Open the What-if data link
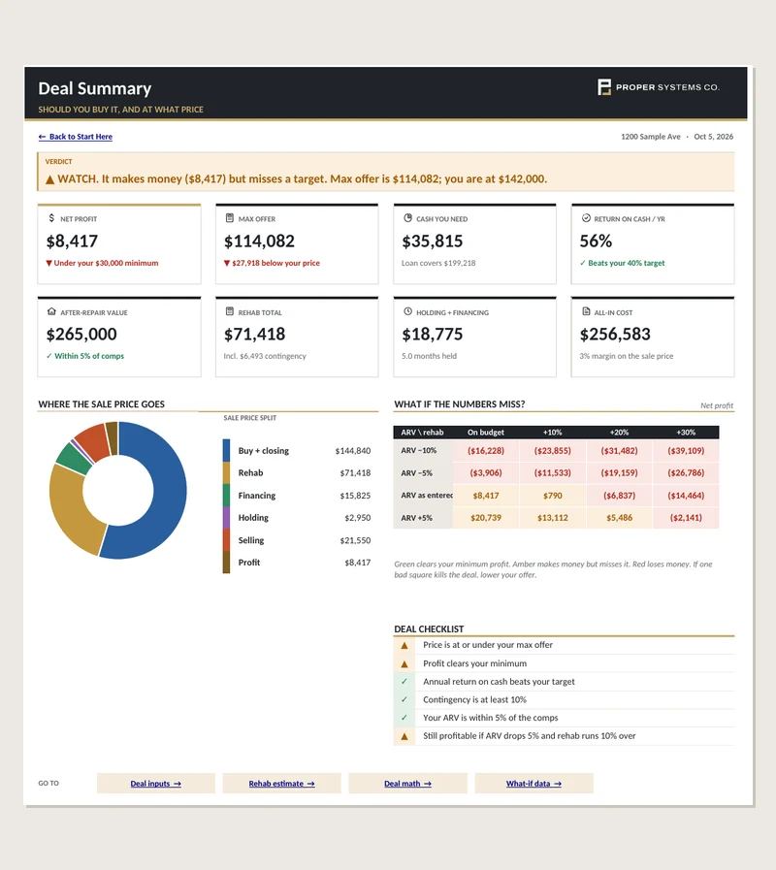Image resolution: width=776 pixels, height=870 pixels. click(533, 784)
